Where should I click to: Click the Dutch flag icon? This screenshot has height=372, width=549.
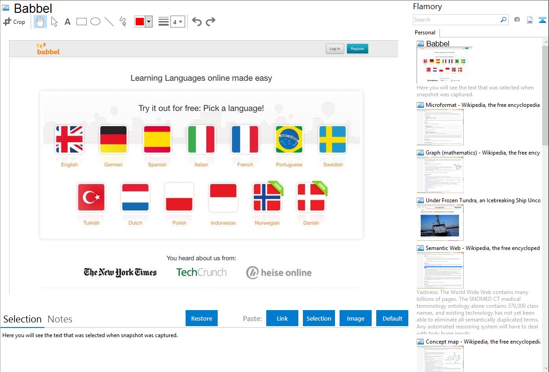pyautogui.click(x=135, y=197)
